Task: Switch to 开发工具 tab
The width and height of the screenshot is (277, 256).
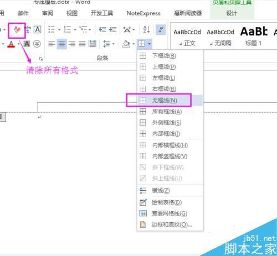Action: [x=102, y=13]
